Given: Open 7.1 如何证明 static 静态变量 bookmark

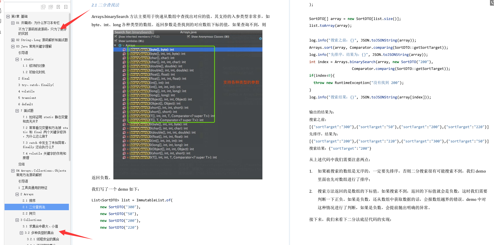Looking at the screenshot, I should 45,119.
